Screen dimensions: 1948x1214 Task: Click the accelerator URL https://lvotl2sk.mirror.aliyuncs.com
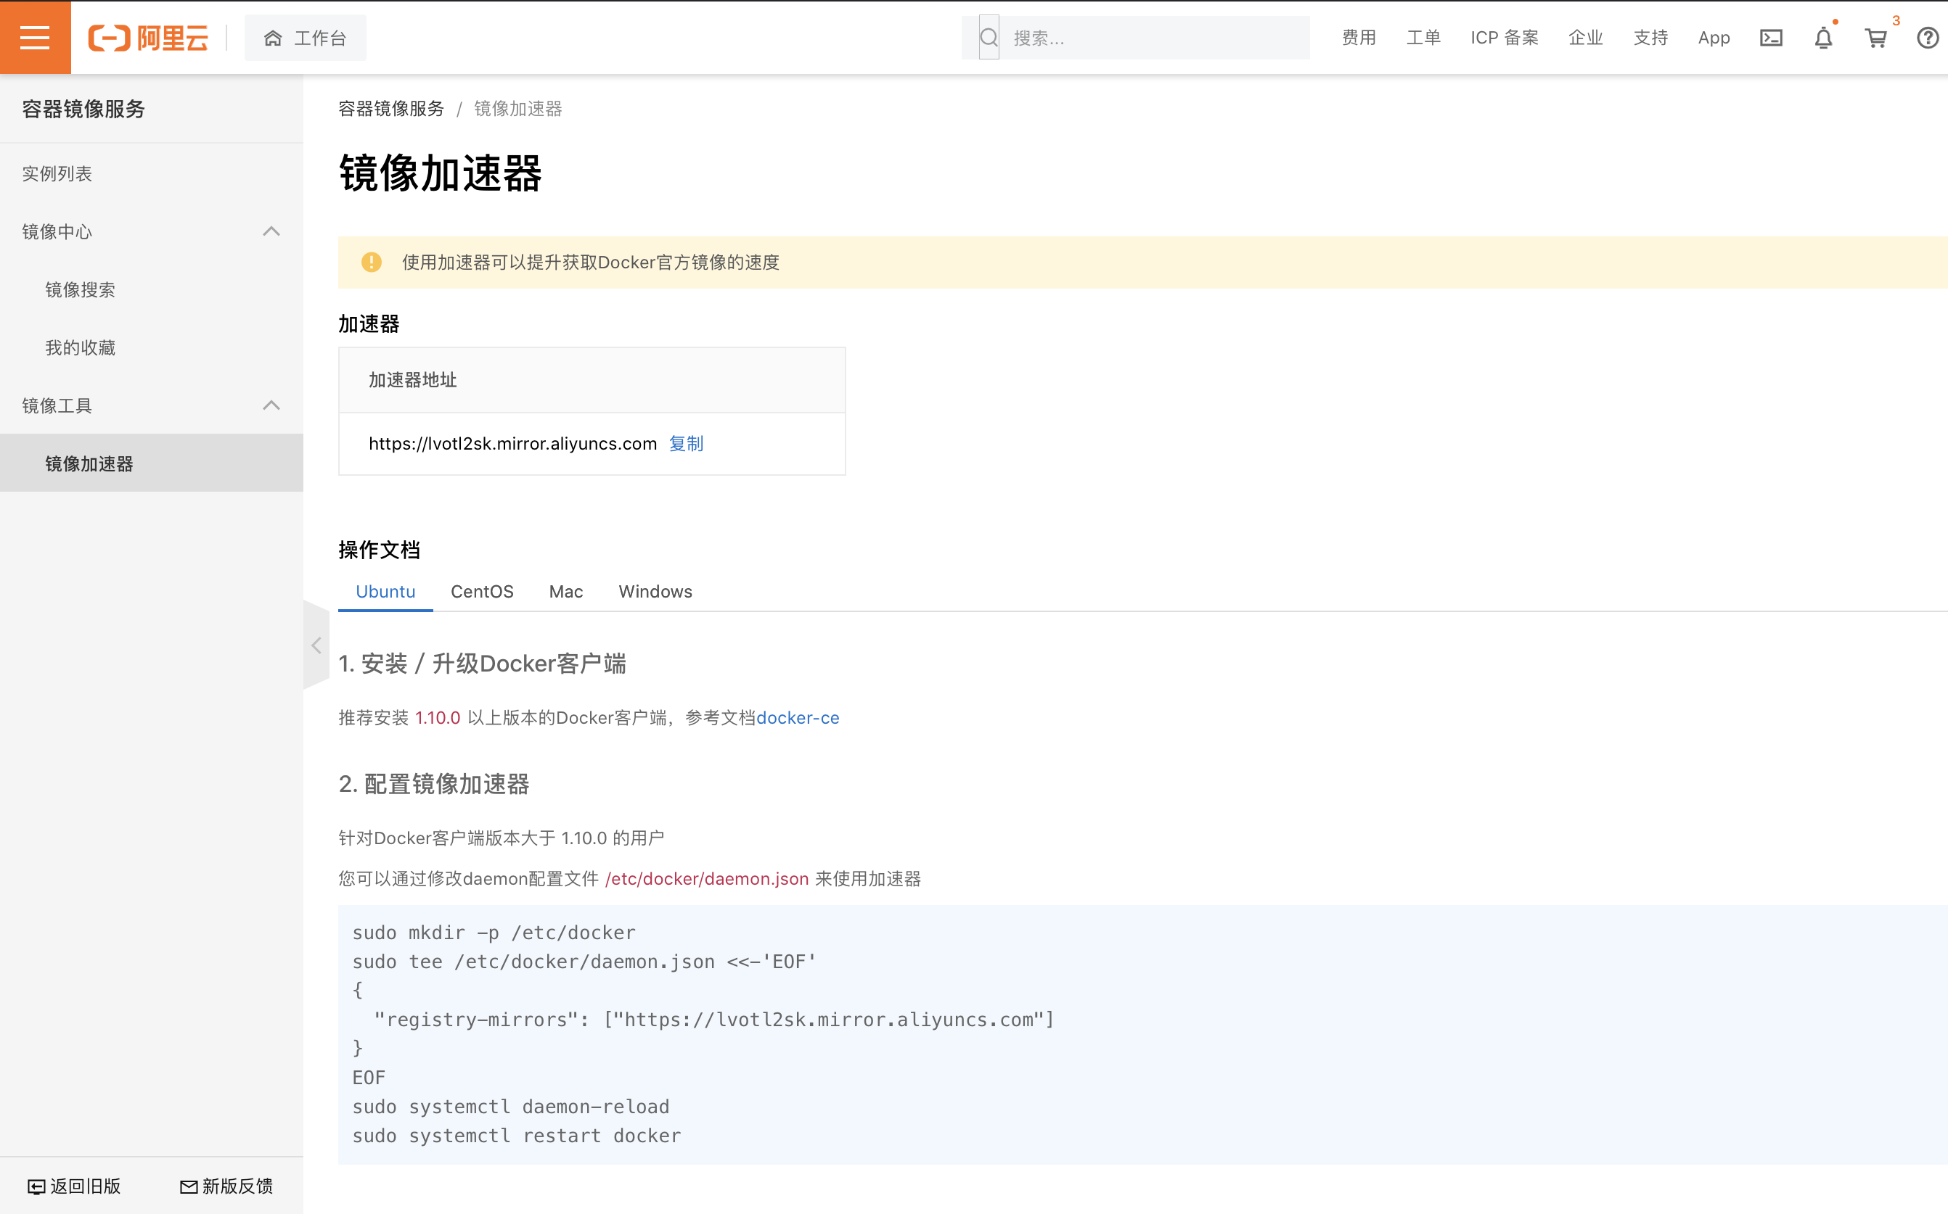click(x=512, y=443)
